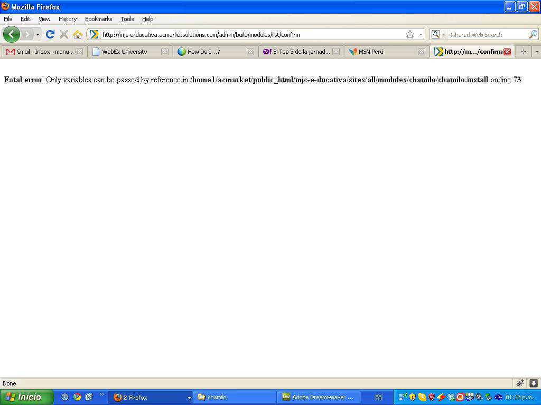The image size is (541, 405).
Task: Open the Tools menu
Action: point(127,19)
